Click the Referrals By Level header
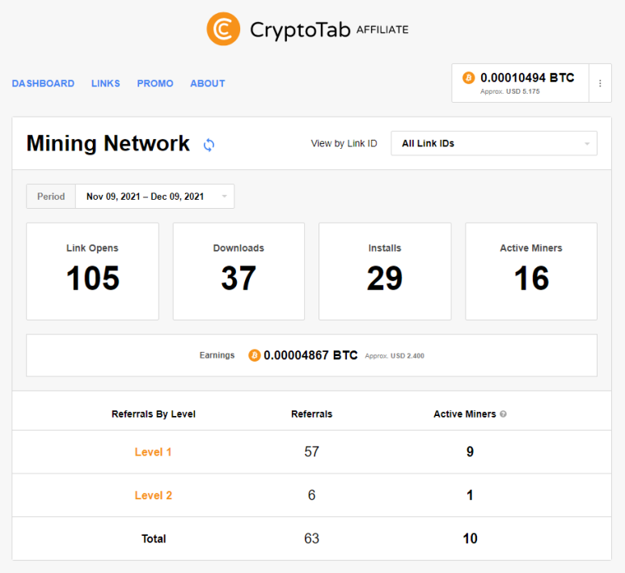 coord(154,414)
